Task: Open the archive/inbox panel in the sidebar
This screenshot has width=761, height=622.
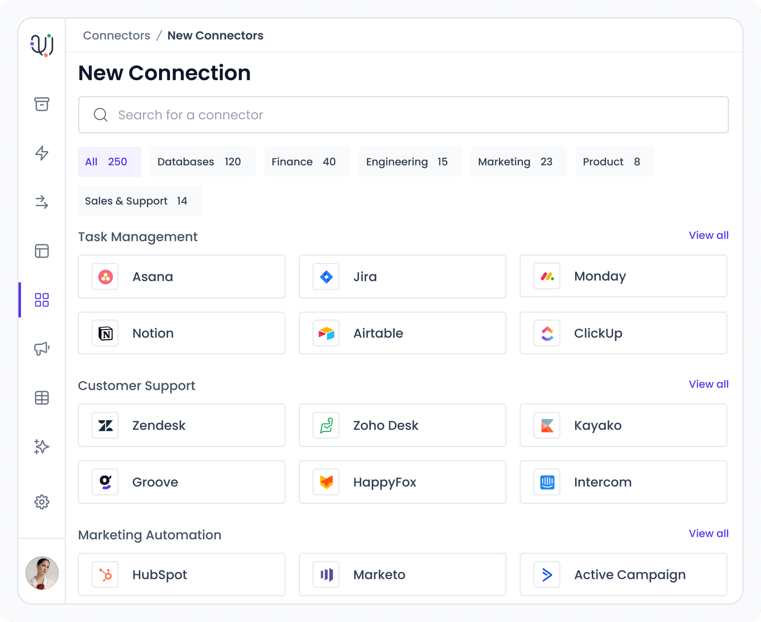Action: [x=42, y=104]
